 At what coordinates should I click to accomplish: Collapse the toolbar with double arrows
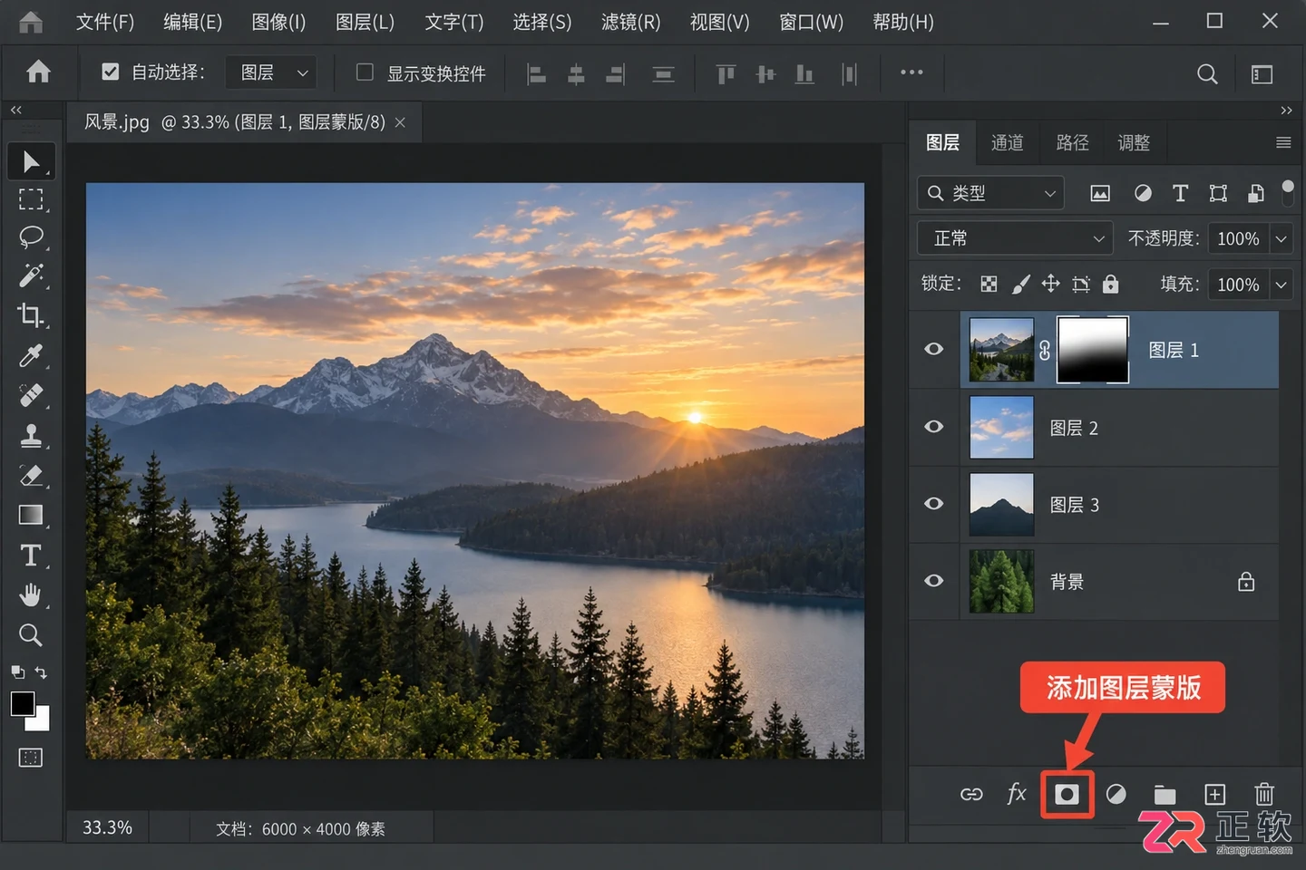[16, 110]
